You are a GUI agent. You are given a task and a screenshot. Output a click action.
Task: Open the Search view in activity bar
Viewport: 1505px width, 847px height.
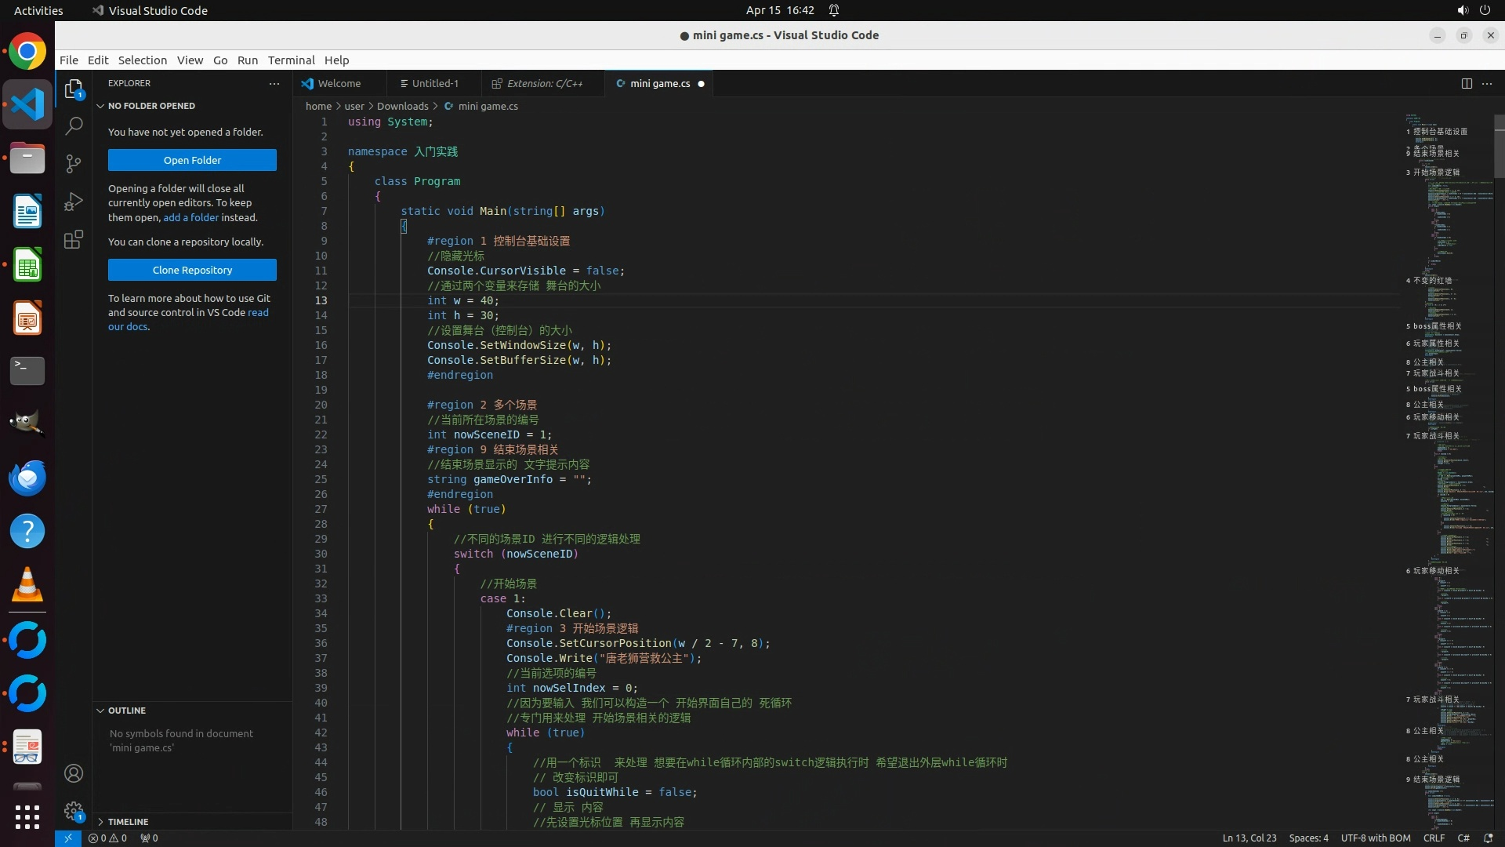click(74, 125)
